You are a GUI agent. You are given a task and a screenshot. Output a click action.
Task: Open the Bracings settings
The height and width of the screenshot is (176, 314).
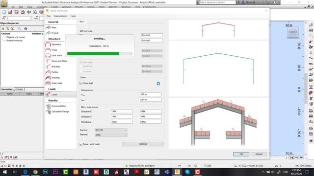[x=55, y=78]
